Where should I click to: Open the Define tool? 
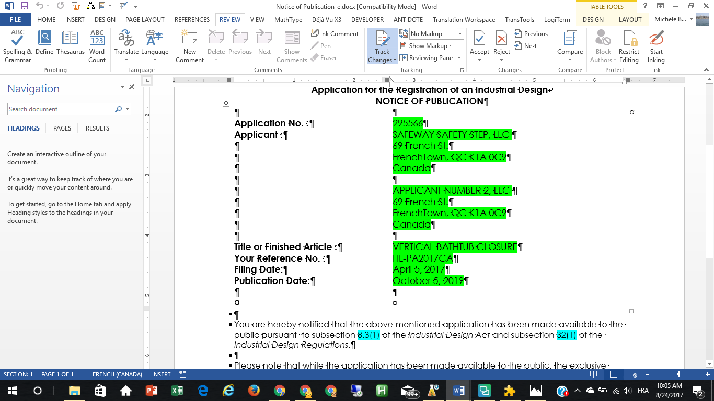pos(45,43)
